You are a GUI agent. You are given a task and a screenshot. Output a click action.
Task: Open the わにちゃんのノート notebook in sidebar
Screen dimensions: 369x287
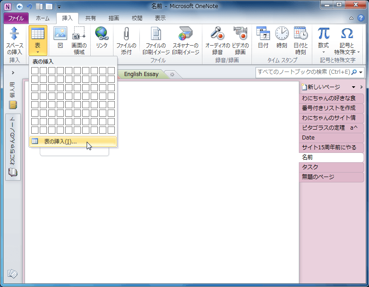pyautogui.click(x=13, y=147)
